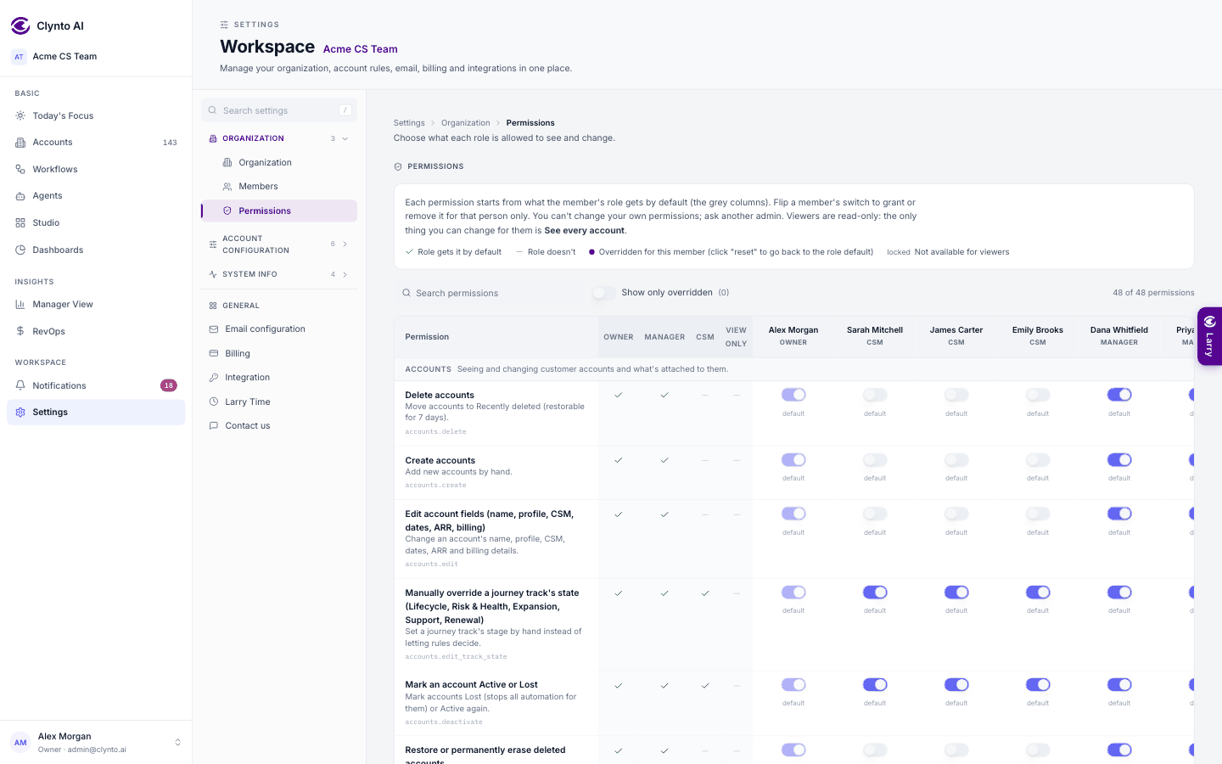
Task: Open Billing settings
Action: [279, 353]
